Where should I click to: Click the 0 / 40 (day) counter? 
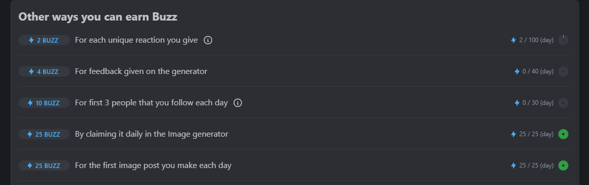click(538, 71)
